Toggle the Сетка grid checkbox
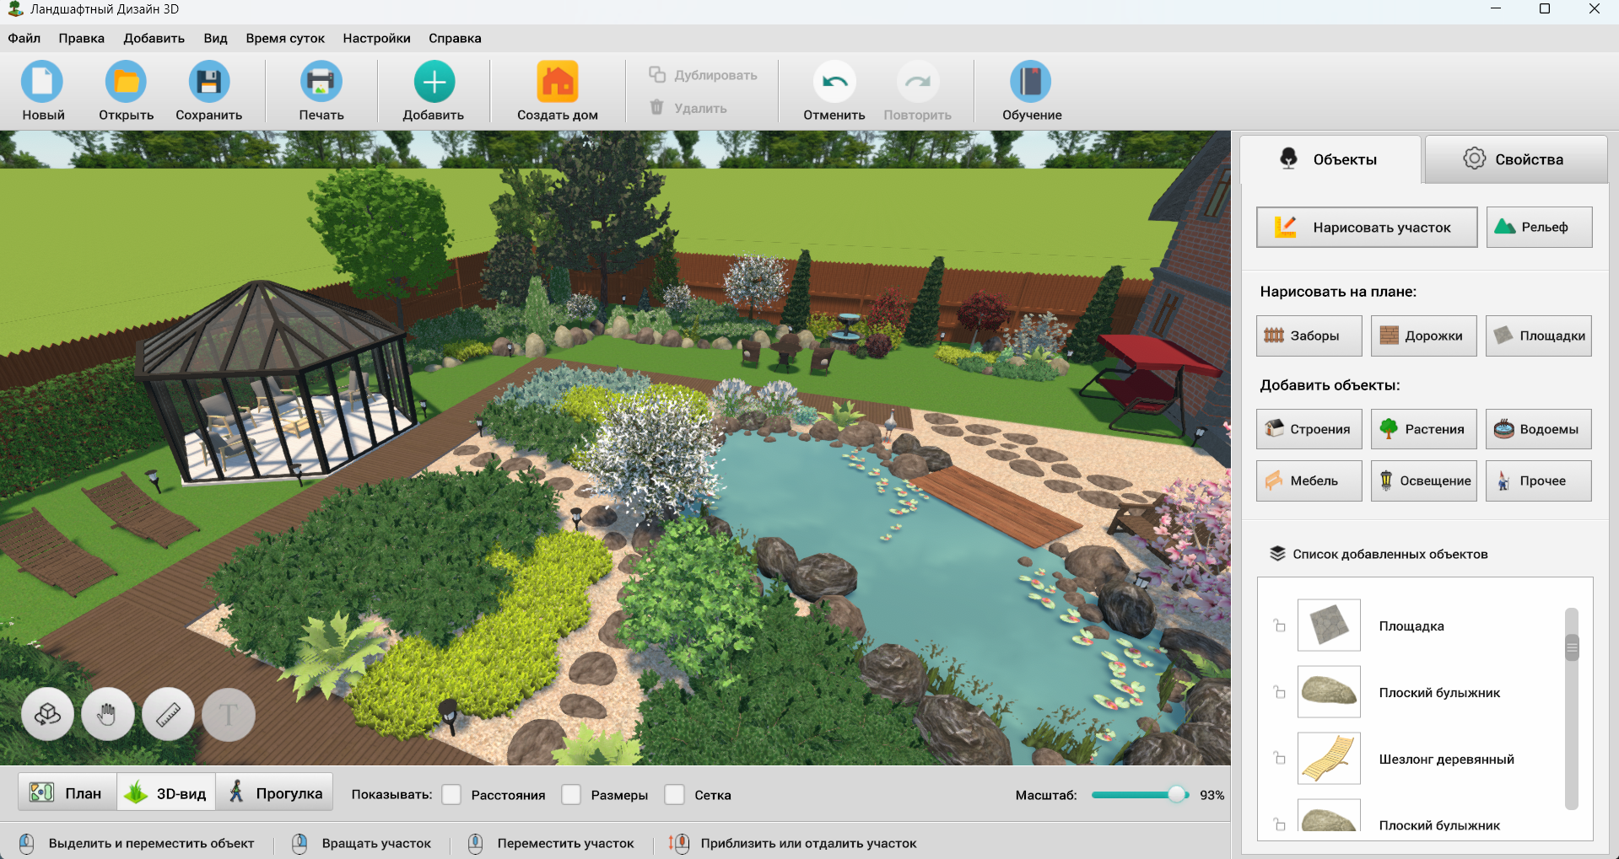1619x859 pixels. (x=675, y=795)
